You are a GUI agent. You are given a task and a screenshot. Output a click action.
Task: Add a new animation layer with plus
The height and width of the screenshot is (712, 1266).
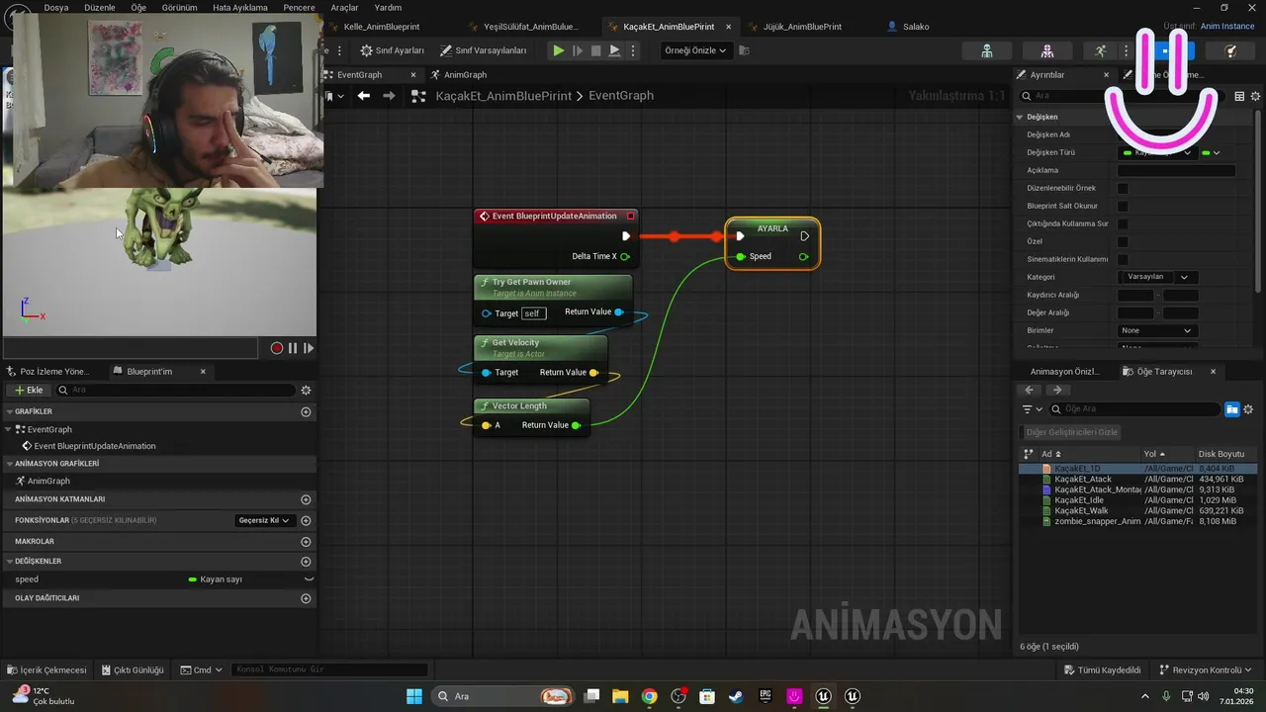[x=306, y=499]
